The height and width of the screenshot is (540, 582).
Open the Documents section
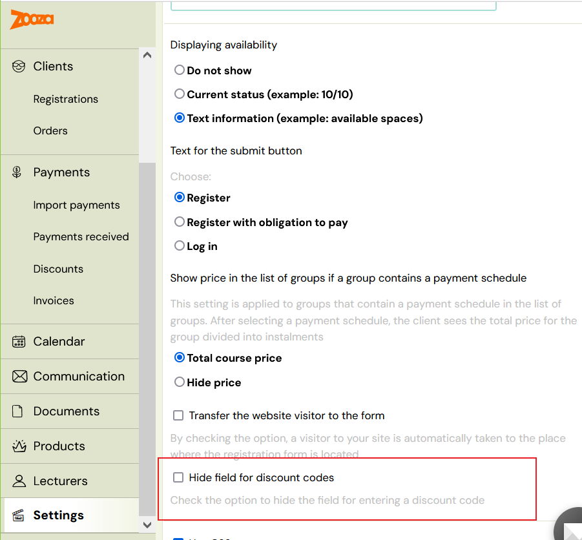pos(67,411)
